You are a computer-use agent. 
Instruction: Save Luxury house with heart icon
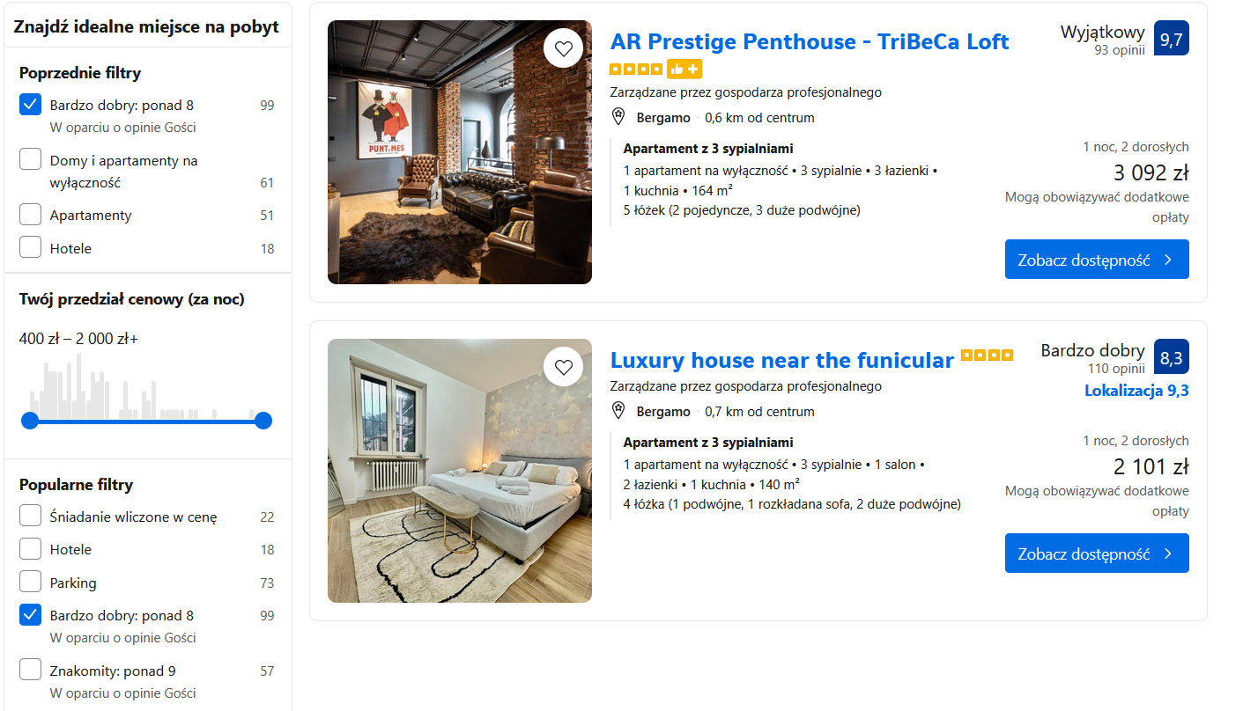point(564,367)
